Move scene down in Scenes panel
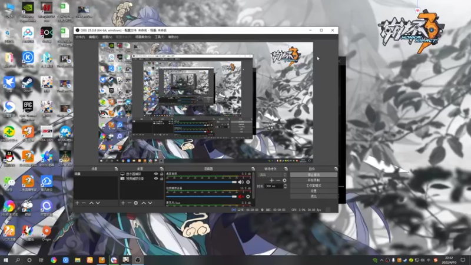The height and width of the screenshot is (265, 471). (98, 203)
